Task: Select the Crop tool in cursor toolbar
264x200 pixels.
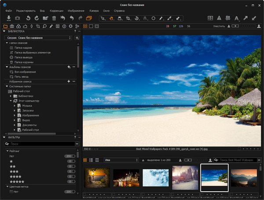Action: (x=128, y=18)
